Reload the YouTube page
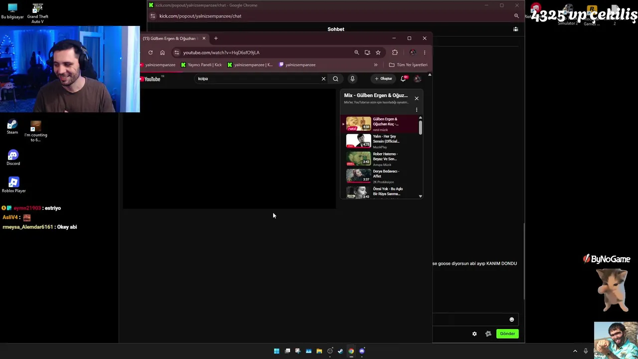Image resolution: width=638 pixels, height=359 pixels. (151, 52)
